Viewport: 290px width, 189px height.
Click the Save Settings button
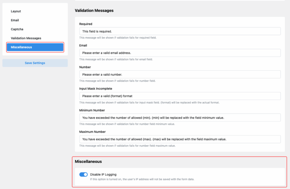pyautogui.click(x=35, y=63)
